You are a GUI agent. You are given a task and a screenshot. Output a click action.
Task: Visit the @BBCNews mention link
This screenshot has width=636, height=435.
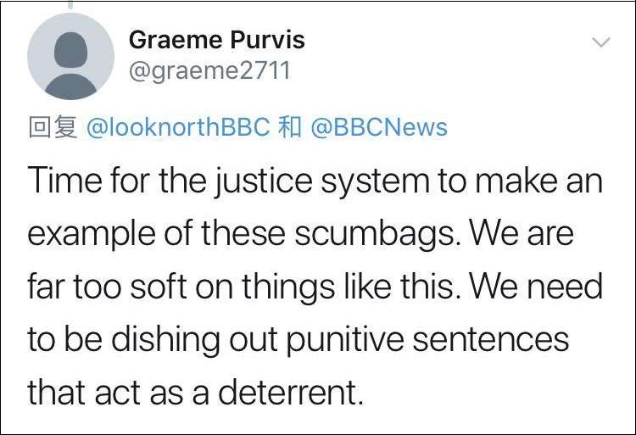(x=378, y=127)
